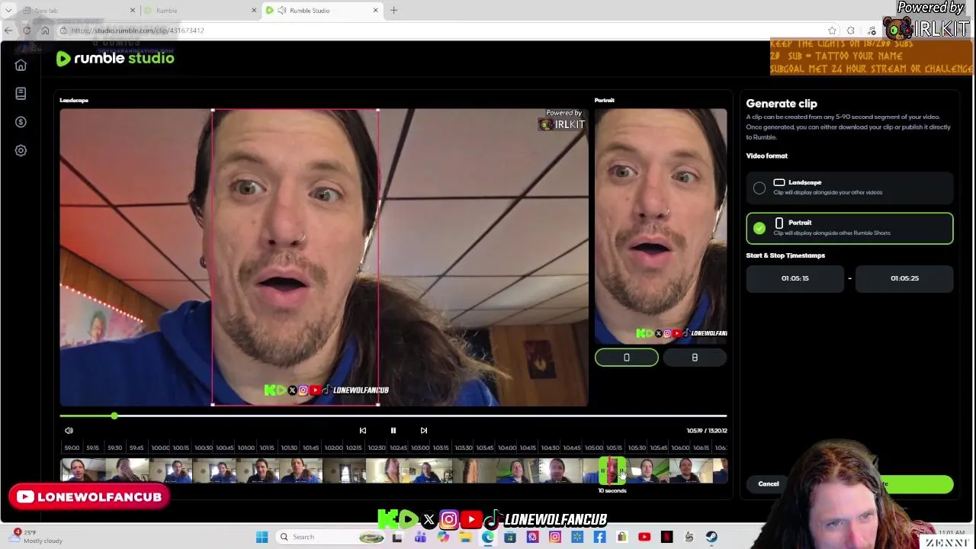
Task: Open the monetization dollar sidebar icon
Action: 21,122
